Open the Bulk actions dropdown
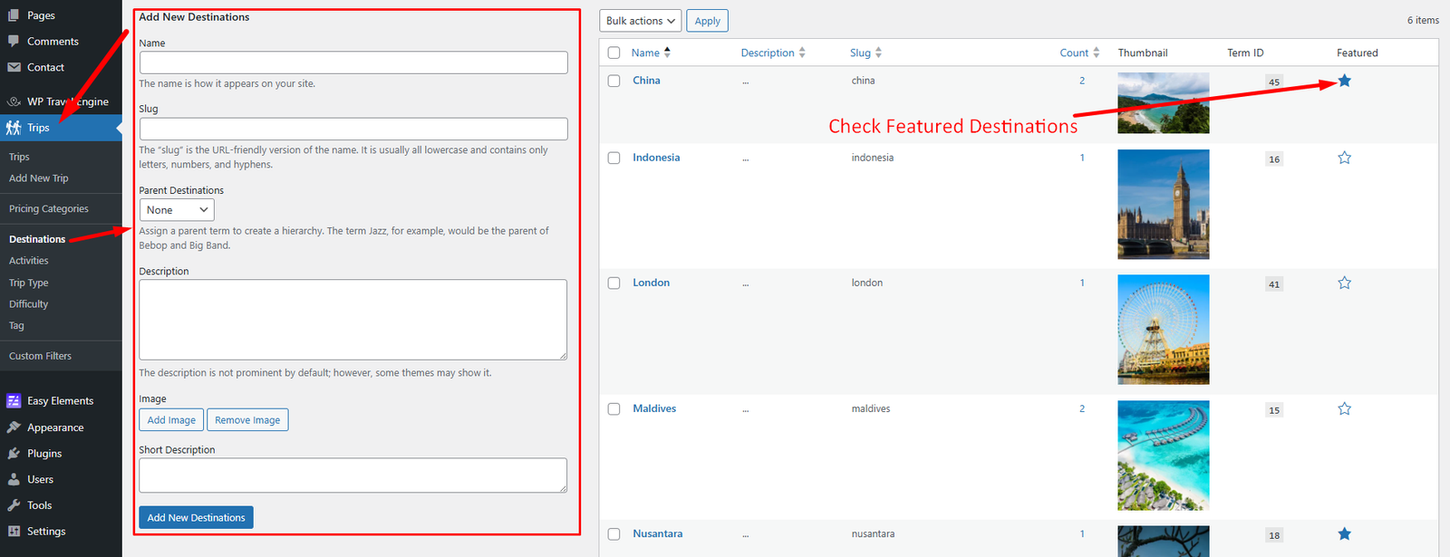1450x557 pixels. tap(641, 21)
